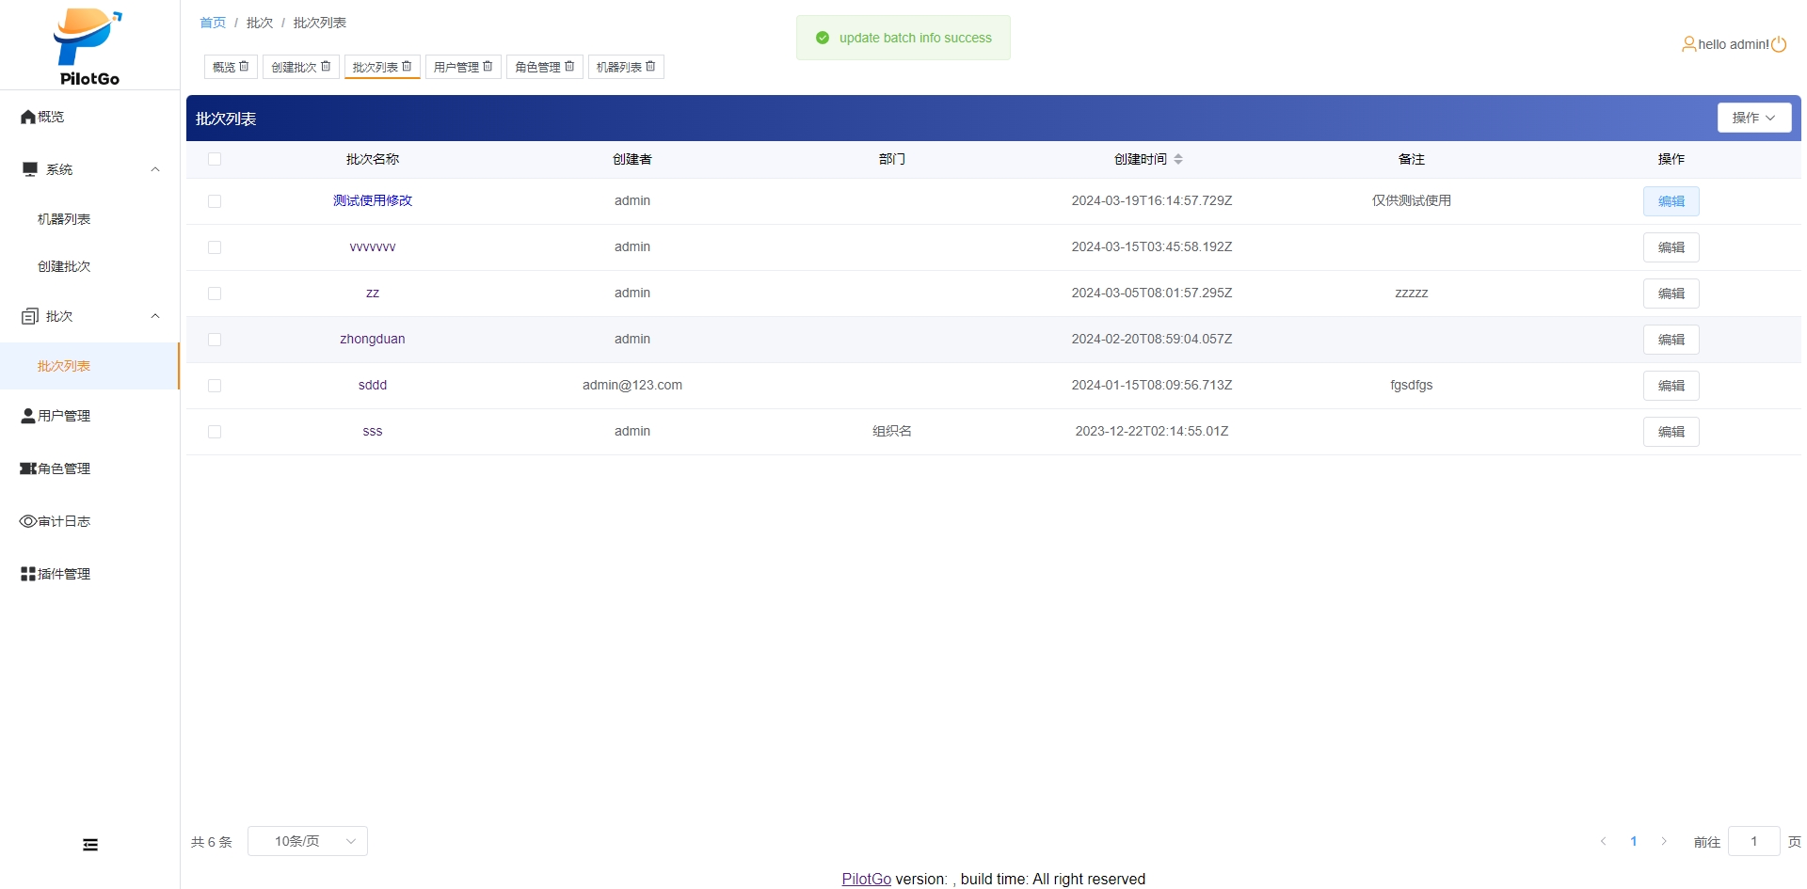Open the 10条/页 page size dropdown
This screenshot has height=889, width=1807.
click(308, 841)
